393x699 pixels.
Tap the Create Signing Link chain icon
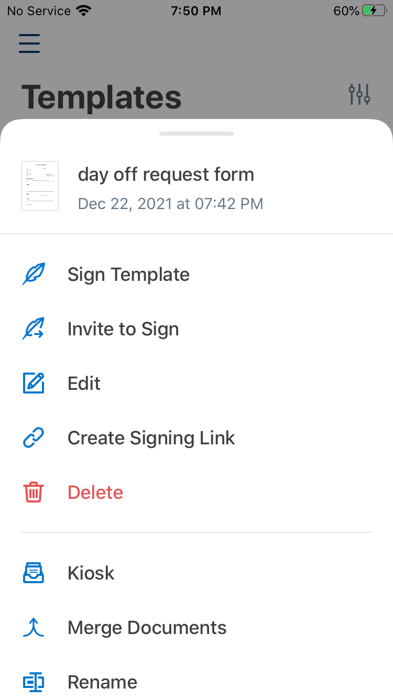34,438
